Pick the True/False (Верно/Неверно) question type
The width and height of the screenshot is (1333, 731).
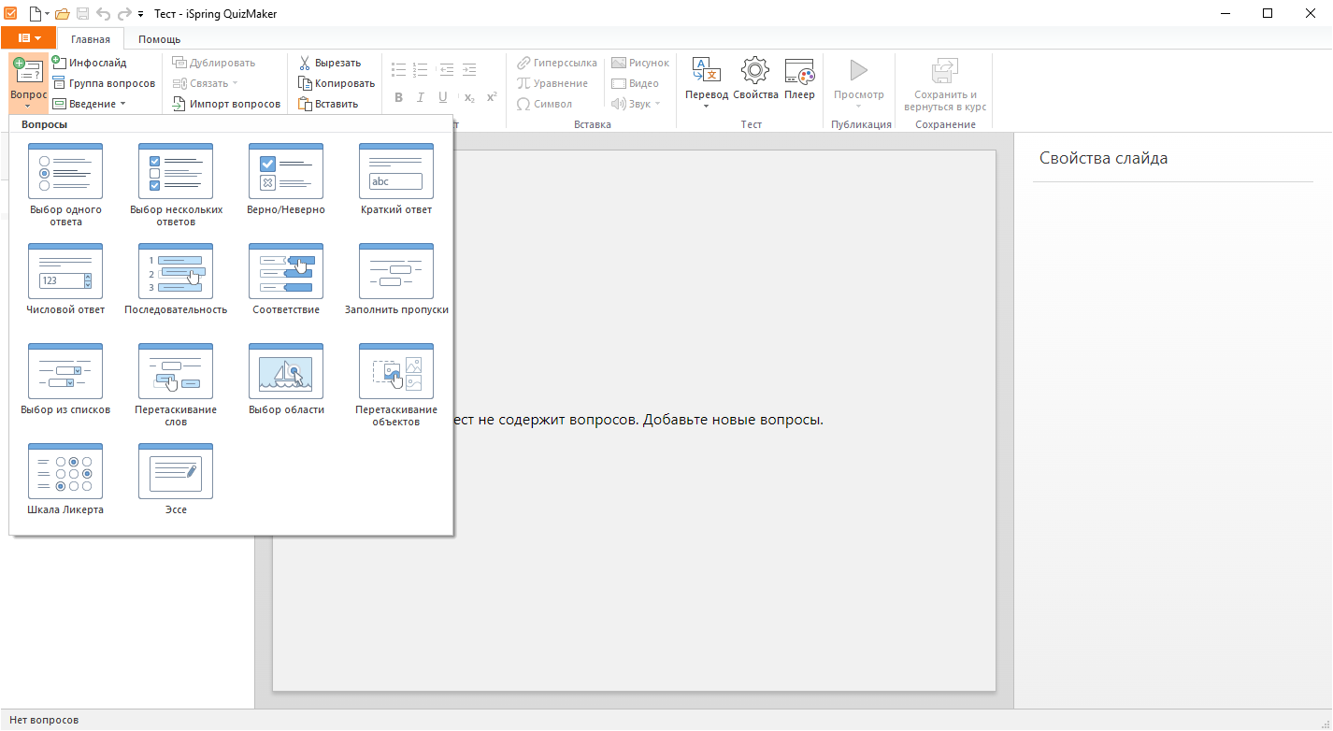click(286, 172)
